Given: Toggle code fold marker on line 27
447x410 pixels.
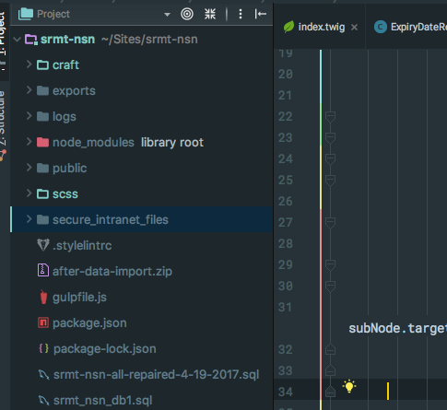Looking at the screenshot, I should (x=330, y=223).
